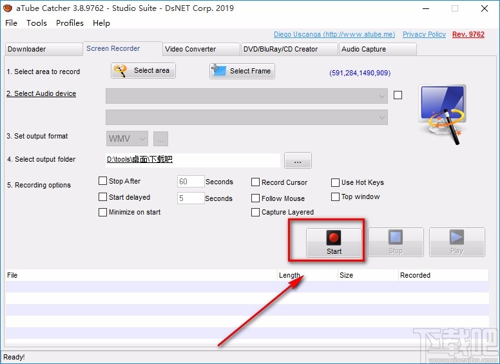The height and width of the screenshot is (364, 500).
Task: Click the '4. Select output folder' label
Action: pyautogui.click(x=41, y=159)
